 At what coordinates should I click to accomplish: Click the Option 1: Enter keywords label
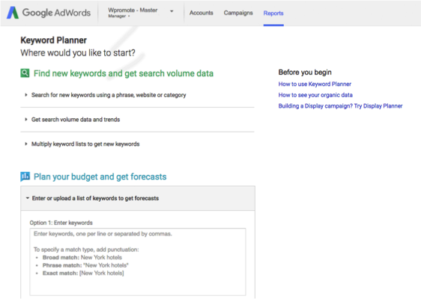(x=61, y=223)
